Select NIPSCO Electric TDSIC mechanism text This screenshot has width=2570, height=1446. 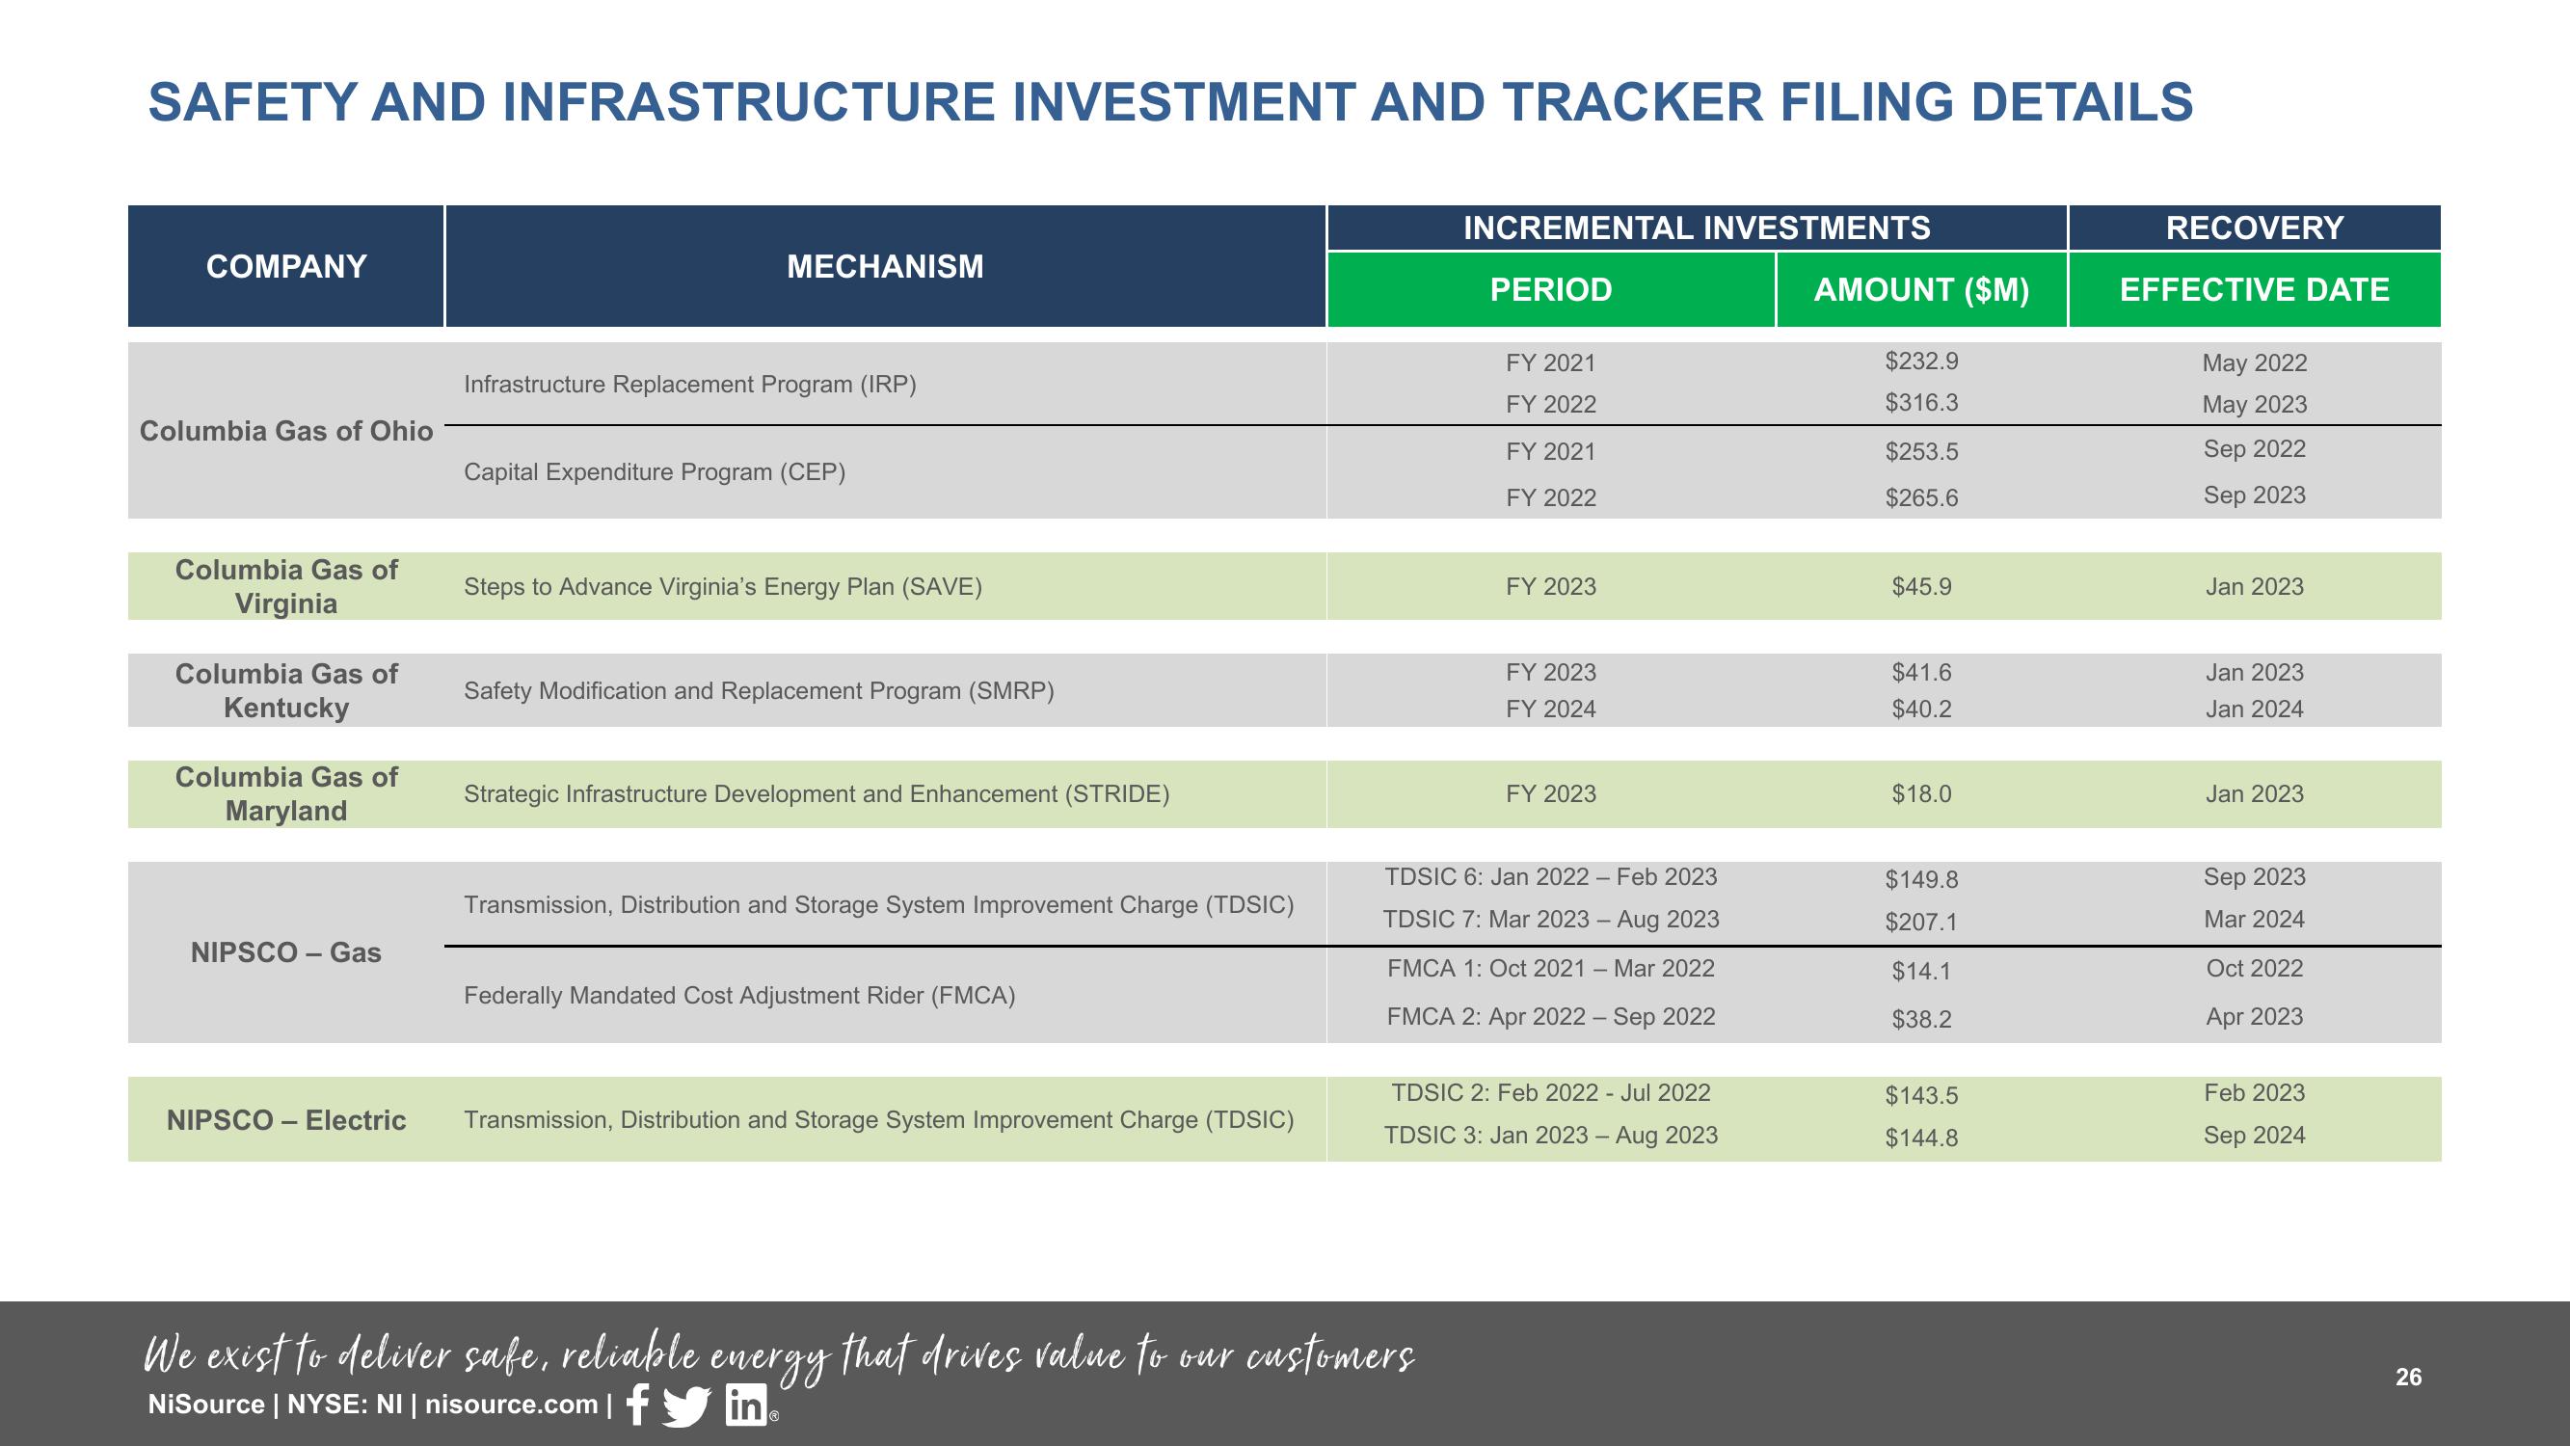pyautogui.click(x=879, y=1119)
